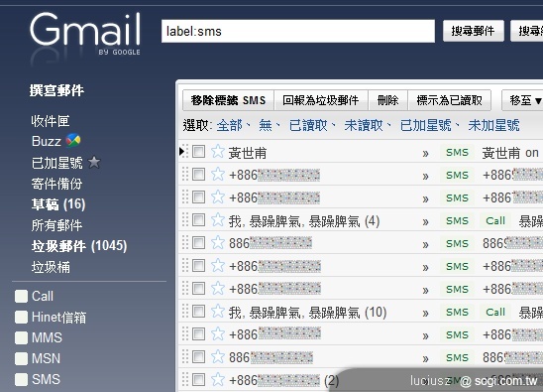543x392 pixels.
Task: Tick the checkbox for +886 (2) conversation
Action: (198, 379)
